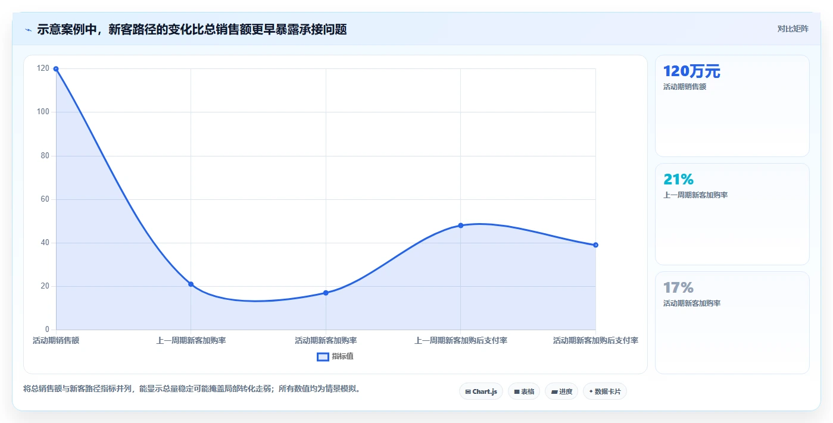Click the 对比矩阵 label in header
The height and width of the screenshot is (423, 833).
[793, 29]
